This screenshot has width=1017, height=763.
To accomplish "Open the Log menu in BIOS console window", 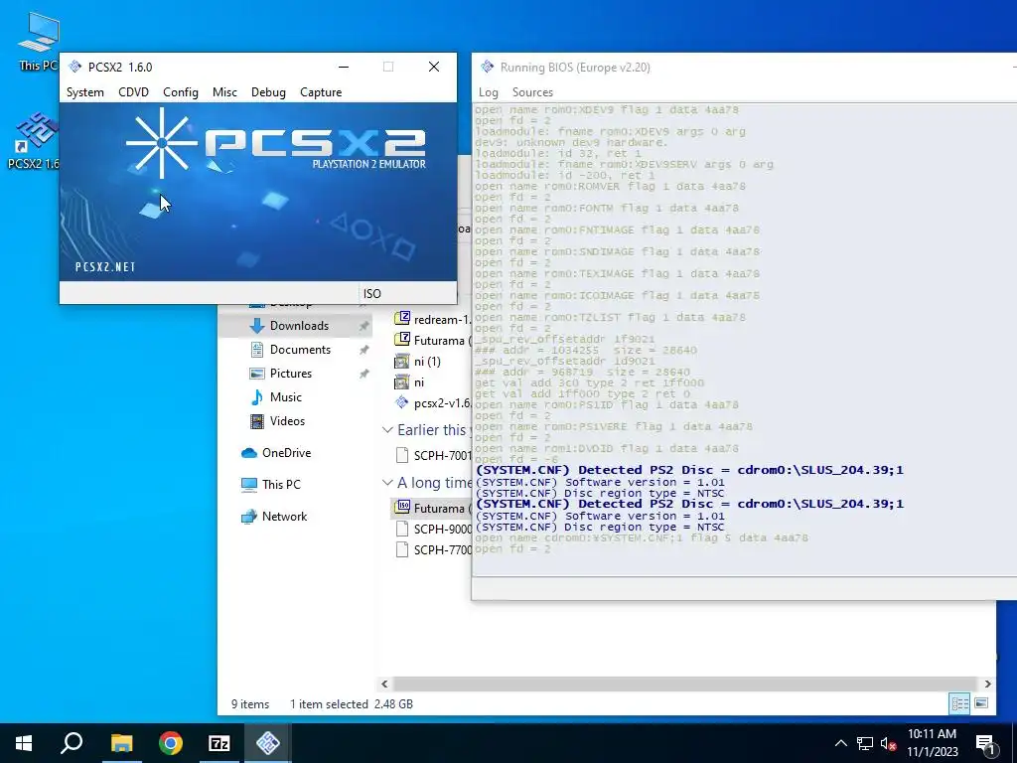I will 489,92.
